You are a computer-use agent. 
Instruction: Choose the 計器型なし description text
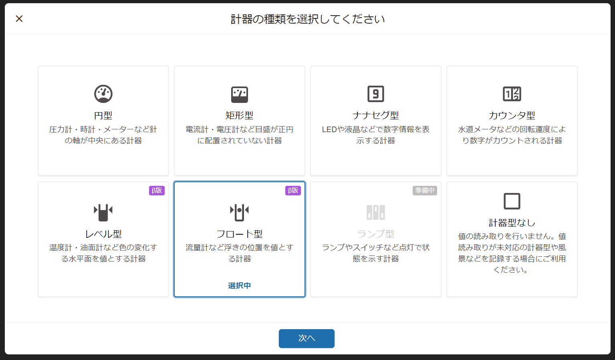[x=512, y=253]
